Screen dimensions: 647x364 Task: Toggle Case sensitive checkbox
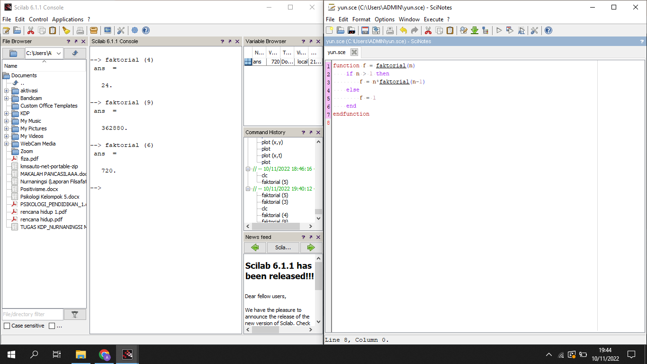pyautogui.click(x=7, y=326)
